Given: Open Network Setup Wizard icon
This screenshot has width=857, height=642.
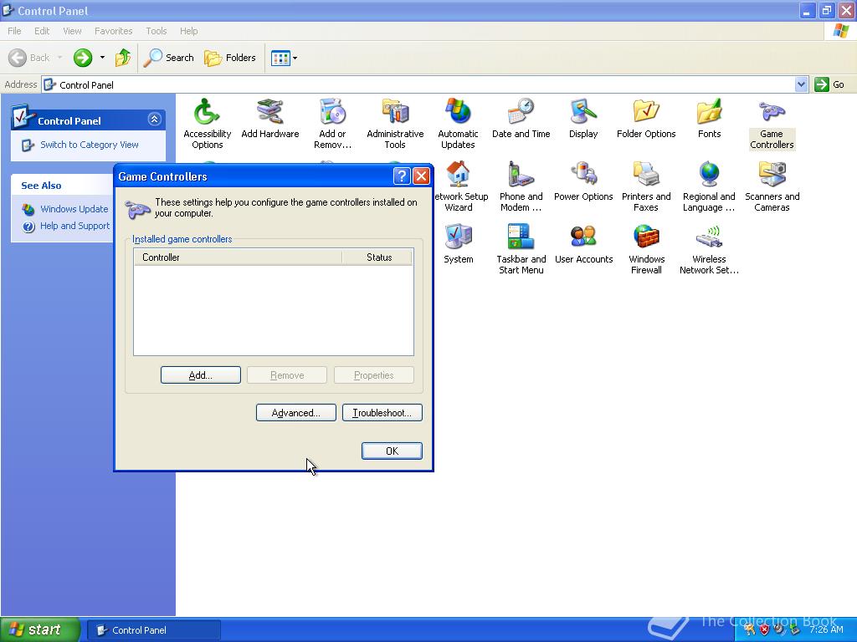Looking at the screenshot, I should click(x=459, y=186).
